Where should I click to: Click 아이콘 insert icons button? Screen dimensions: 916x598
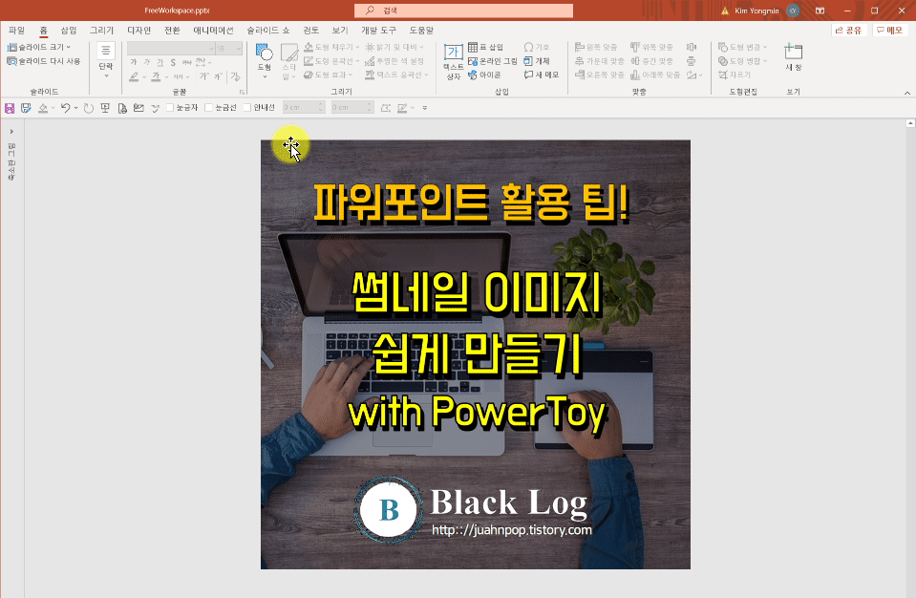pos(484,75)
